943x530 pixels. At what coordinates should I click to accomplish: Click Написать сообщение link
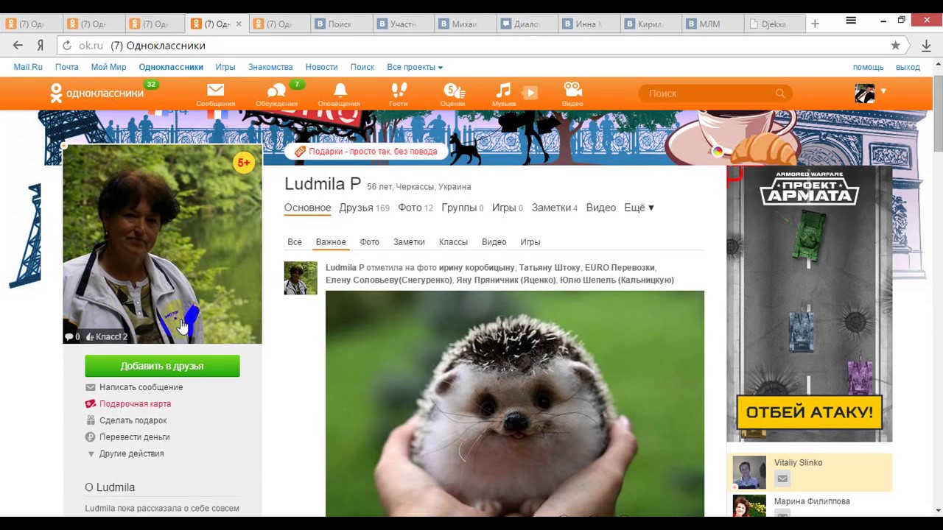coord(141,387)
